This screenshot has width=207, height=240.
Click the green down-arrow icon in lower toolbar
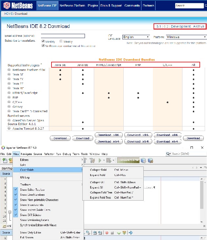[119, 233]
